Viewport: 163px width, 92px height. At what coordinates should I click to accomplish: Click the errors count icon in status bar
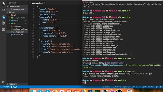(11, 87)
